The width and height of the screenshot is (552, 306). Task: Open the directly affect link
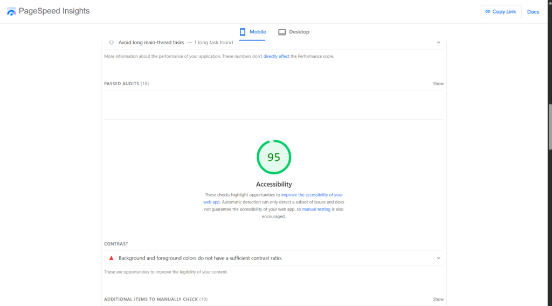[277, 56]
